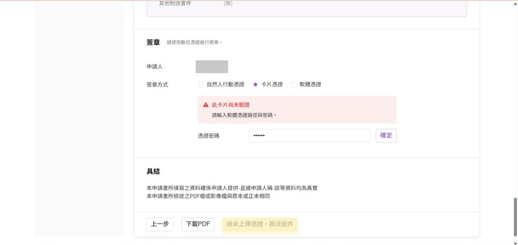The width and height of the screenshot is (518, 245).
Task: Click the 簽章方式 label
Action: coord(157,85)
